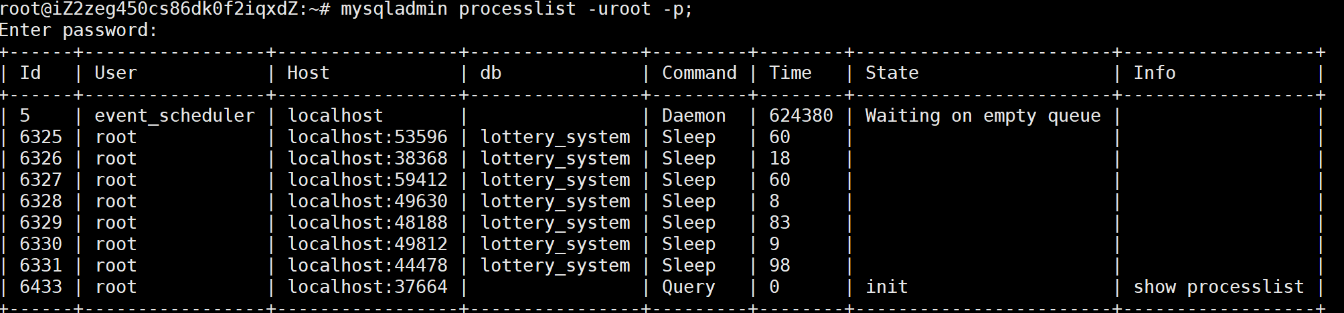
Task: Click process Id 6327
Action: [41, 180]
